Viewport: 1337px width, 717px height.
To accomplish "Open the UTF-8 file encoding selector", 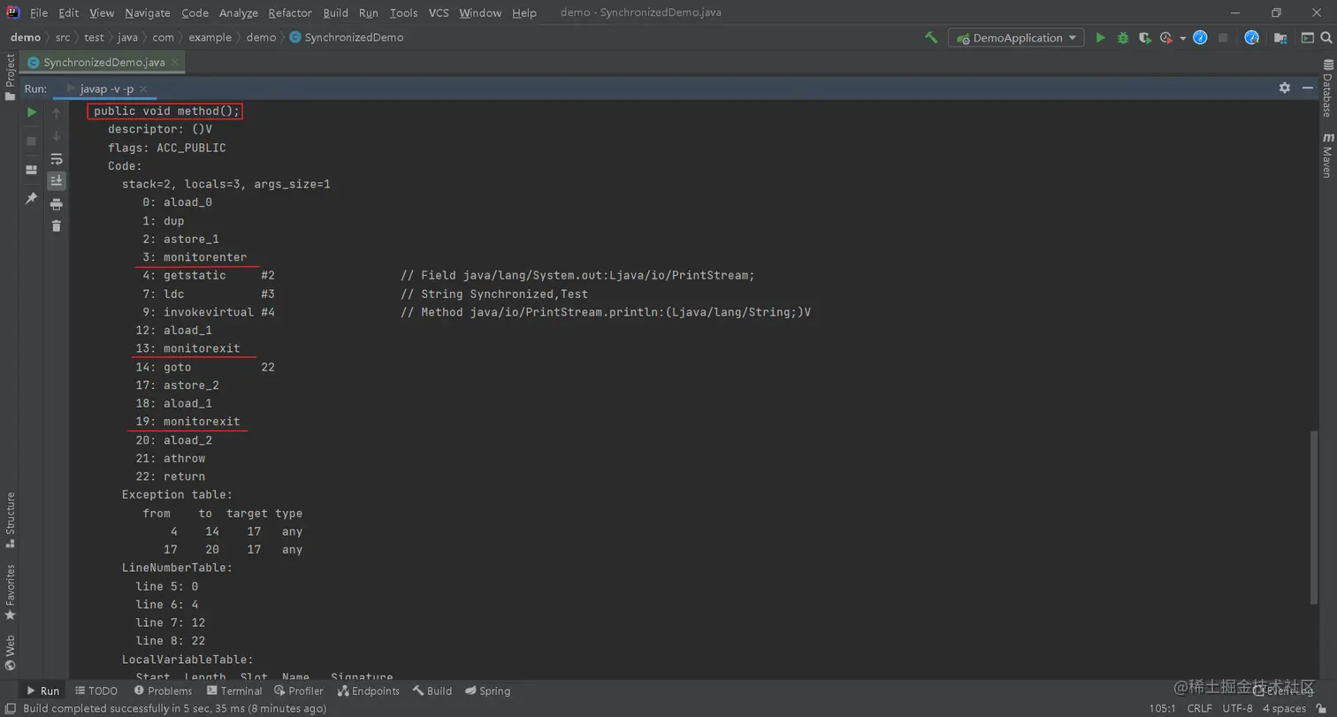I will click(1237, 708).
